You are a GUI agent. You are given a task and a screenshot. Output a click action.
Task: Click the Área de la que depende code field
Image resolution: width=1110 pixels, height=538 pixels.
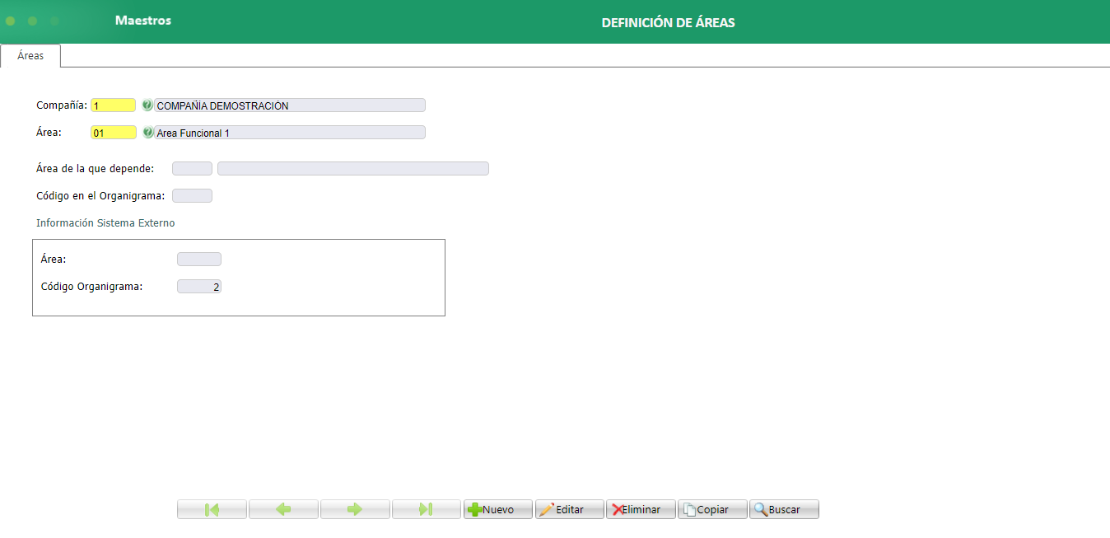192,168
